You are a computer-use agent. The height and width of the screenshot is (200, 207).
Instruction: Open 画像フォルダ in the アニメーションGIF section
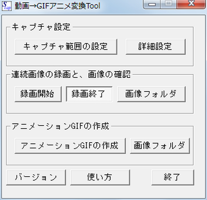(x=160, y=146)
